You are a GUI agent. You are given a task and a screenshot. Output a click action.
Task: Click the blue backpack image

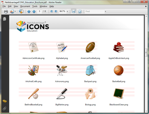click(x=90, y=70)
